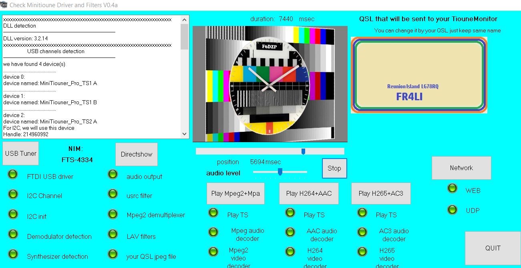The height and width of the screenshot is (268, 521).
Task: Click the Synthesizer detection status LED
Action: (13, 254)
